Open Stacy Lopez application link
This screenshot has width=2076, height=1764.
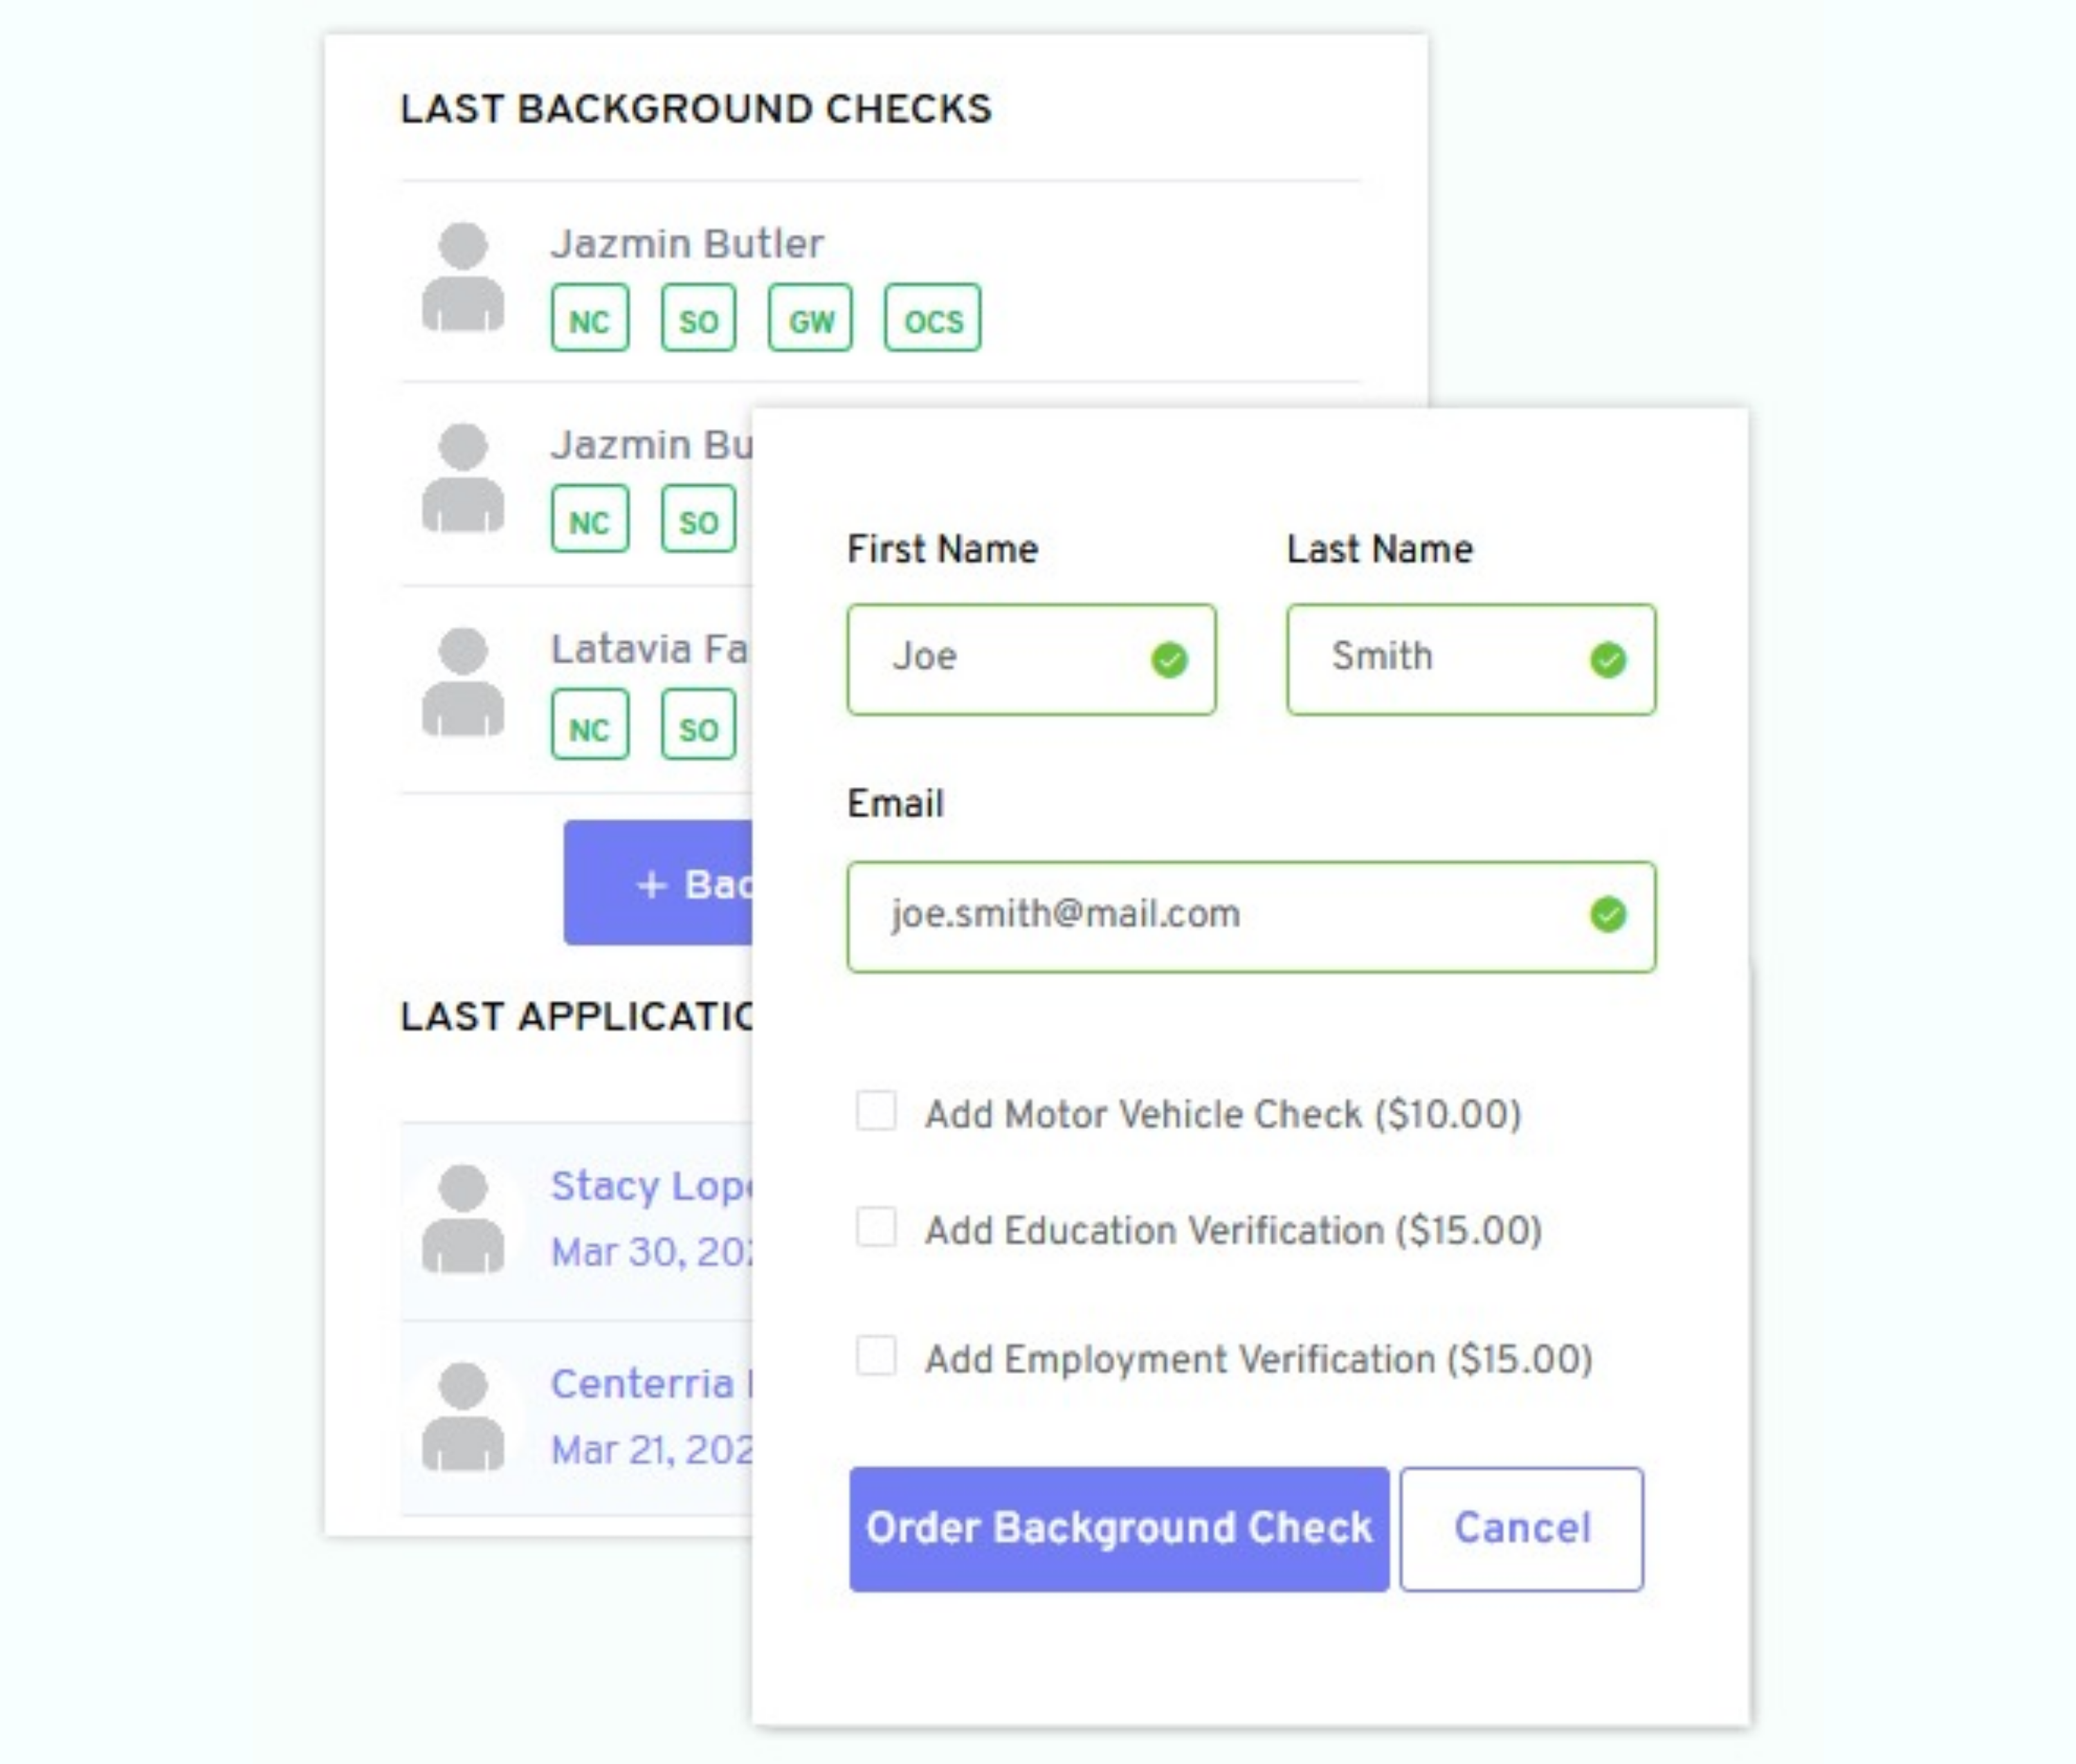(650, 1187)
